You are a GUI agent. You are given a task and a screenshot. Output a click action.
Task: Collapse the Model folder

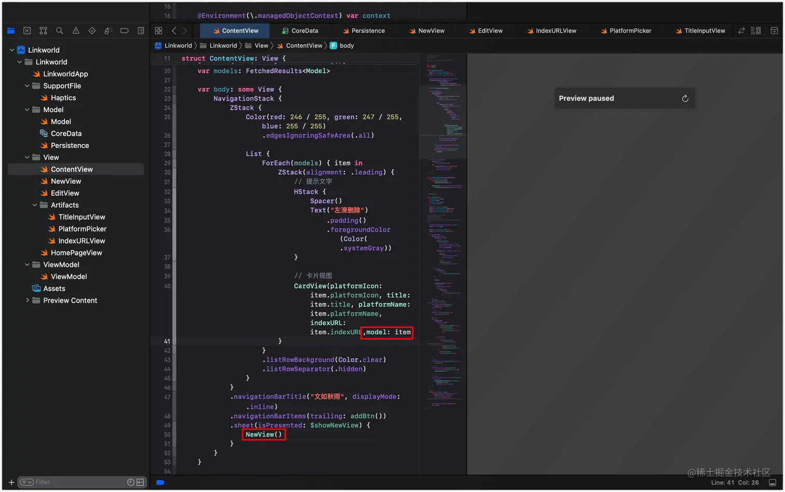27,110
